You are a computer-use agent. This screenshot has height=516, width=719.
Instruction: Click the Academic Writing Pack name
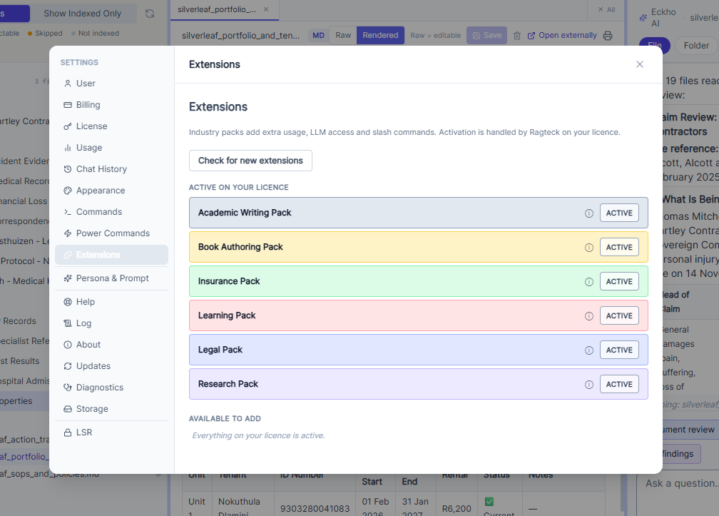click(x=245, y=213)
